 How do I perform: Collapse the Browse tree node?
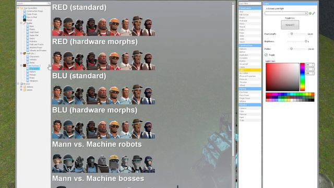pyautogui.click(x=18, y=84)
